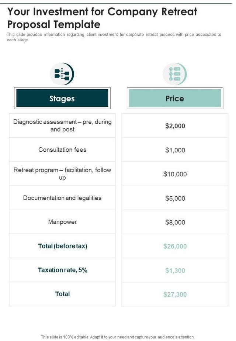Click the $2,000 price value
The height and width of the screenshot is (341, 236).
175,126
